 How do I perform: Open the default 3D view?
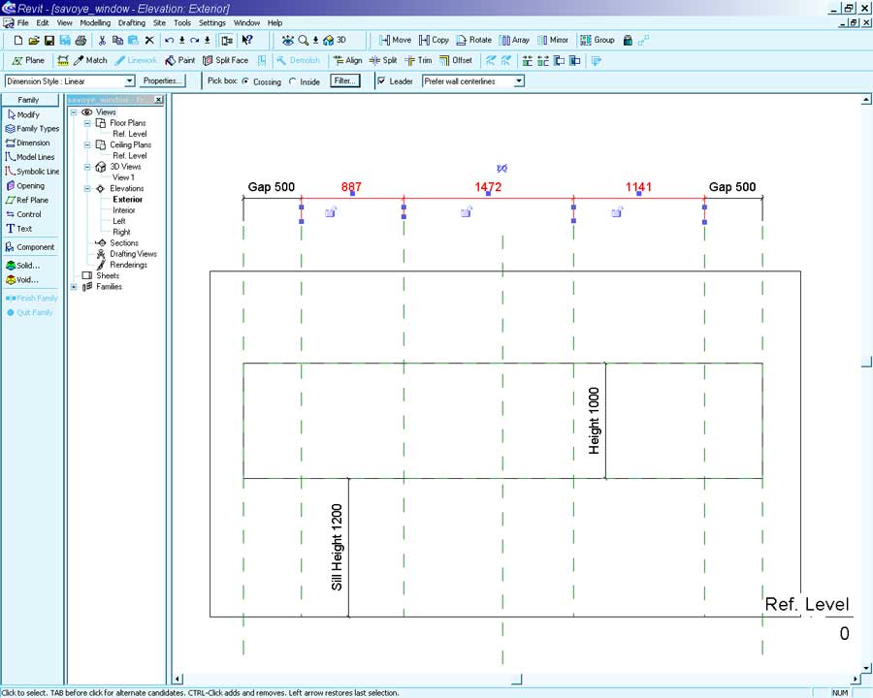click(x=335, y=40)
